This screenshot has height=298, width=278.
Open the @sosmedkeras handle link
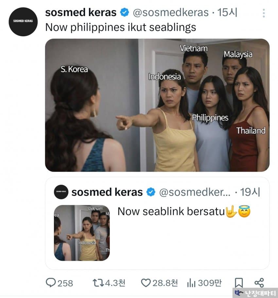[170, 13]
